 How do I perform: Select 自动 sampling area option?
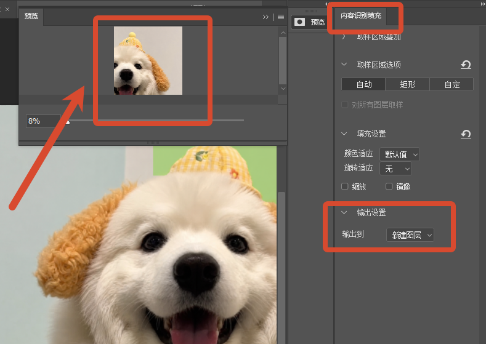[363, 84]
